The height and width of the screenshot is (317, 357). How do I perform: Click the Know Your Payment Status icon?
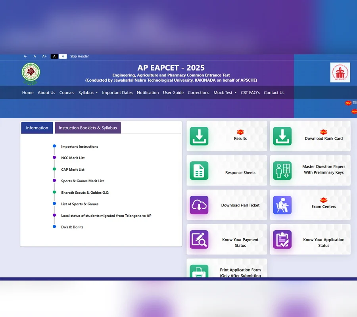click(x=199, y=240)
